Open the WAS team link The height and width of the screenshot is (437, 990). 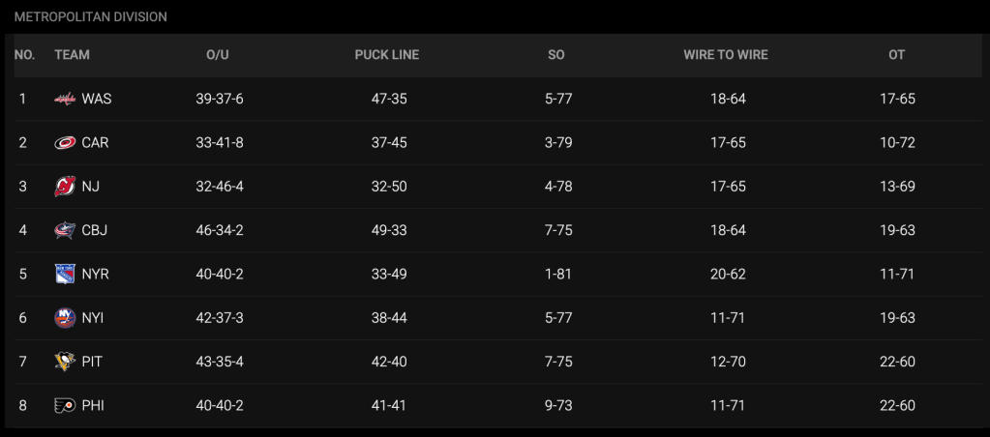97,100
